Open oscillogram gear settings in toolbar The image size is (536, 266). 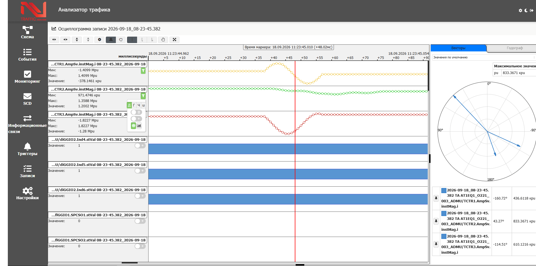(99, 40)
